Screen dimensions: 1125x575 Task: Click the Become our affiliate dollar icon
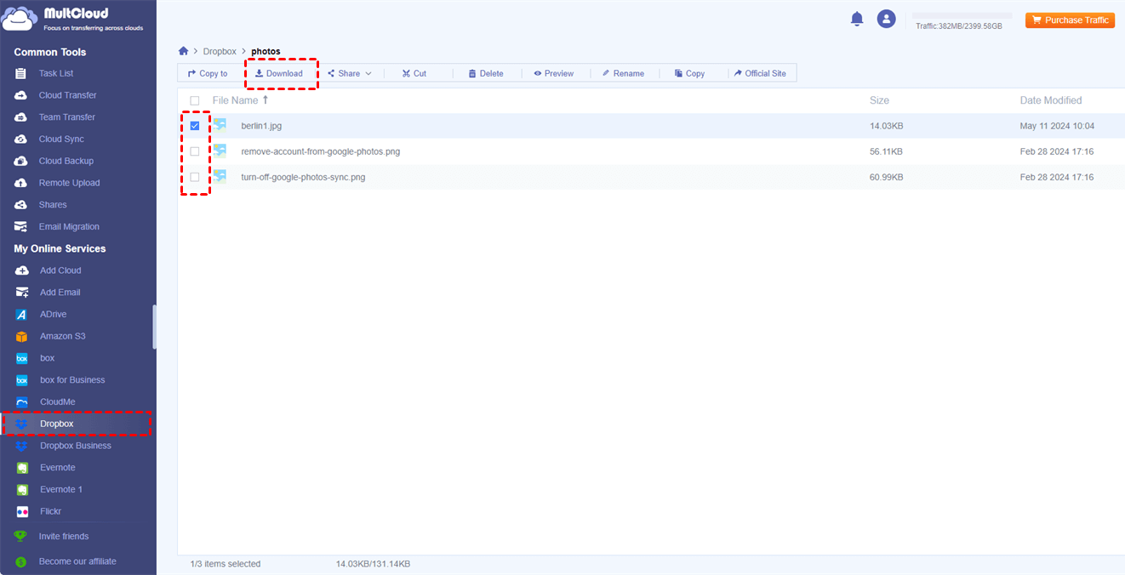click(20, 561)
